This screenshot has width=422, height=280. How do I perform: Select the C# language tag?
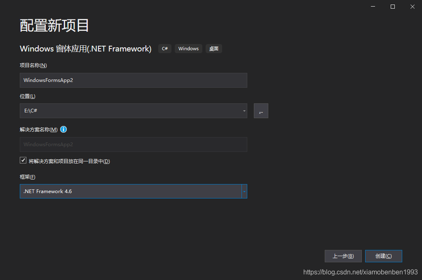164,48
